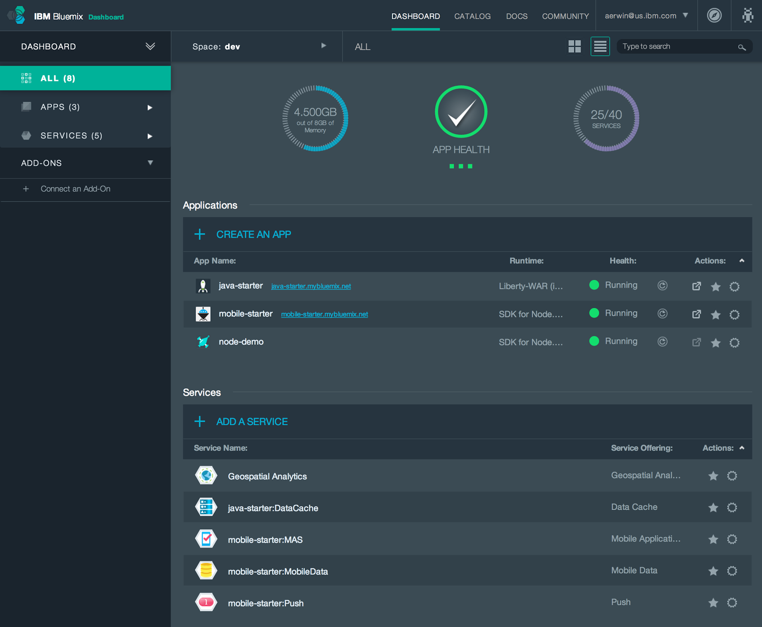Restart mobile-starter using the refresh icon
762x627 pixels.
(x=662, y=313)
